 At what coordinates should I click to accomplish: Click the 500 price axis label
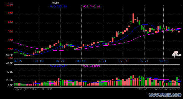(10, 50)
